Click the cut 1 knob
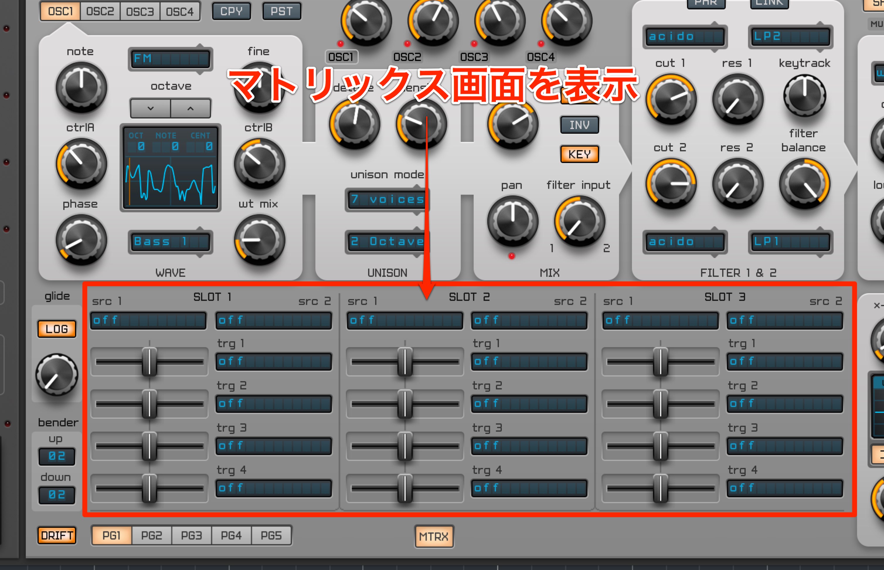The height and width of the screenshot is (570, 884). (x=671, y=99)
